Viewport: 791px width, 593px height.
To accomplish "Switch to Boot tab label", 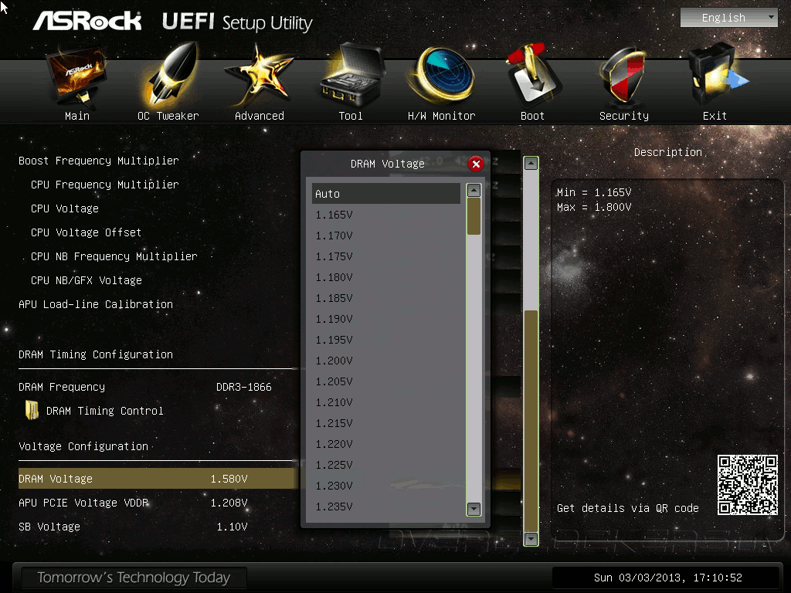I will pos(532,116).
